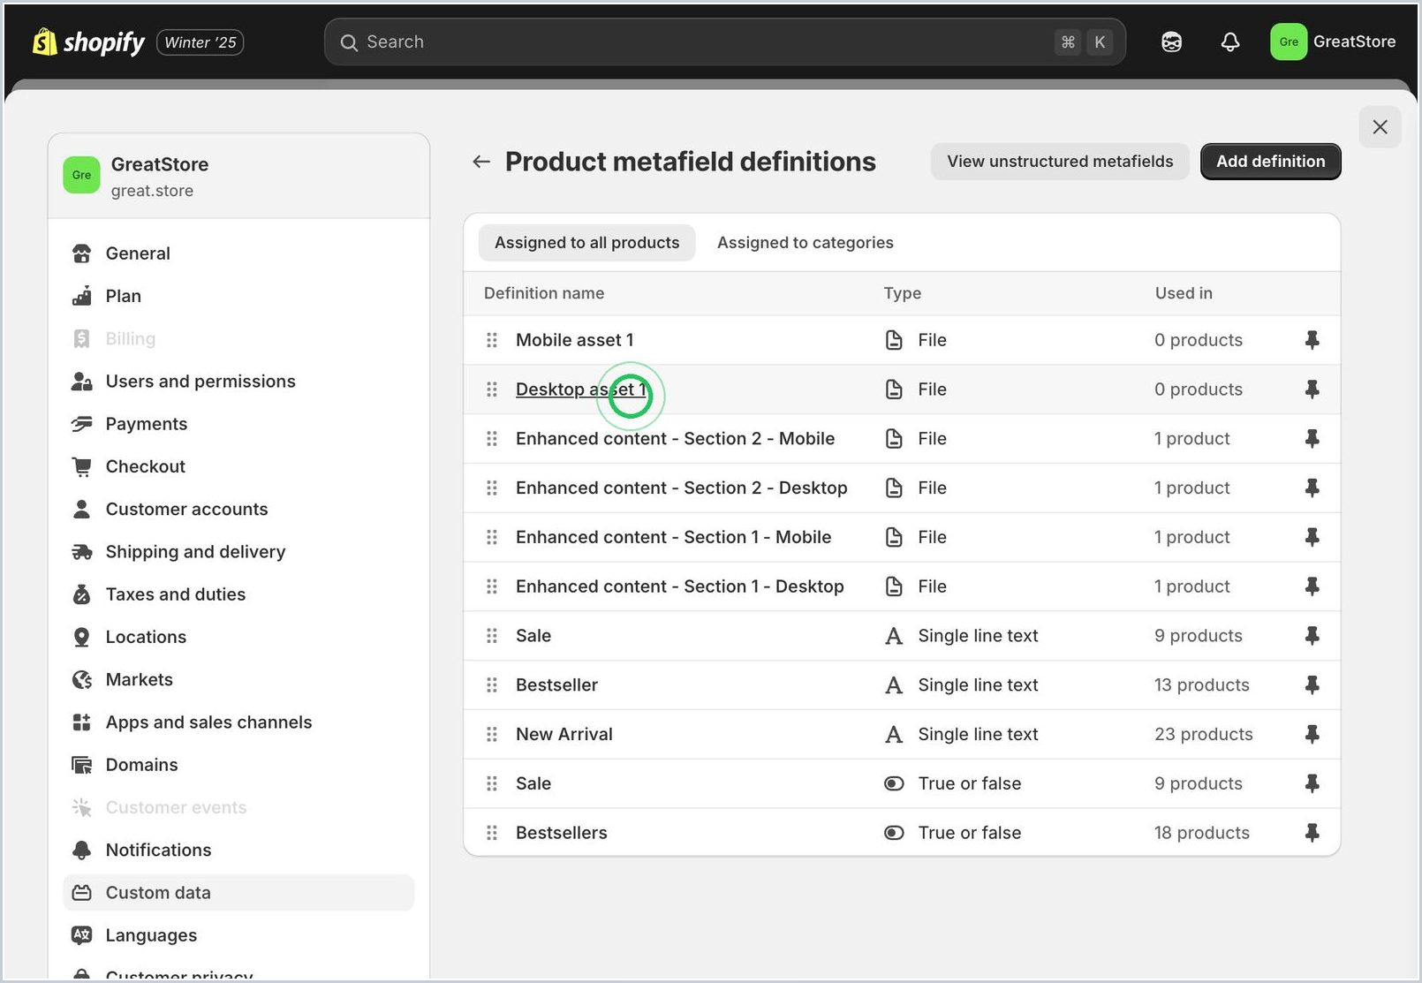Toggle pin for Bestseller row

click(x=1312, y=685)
